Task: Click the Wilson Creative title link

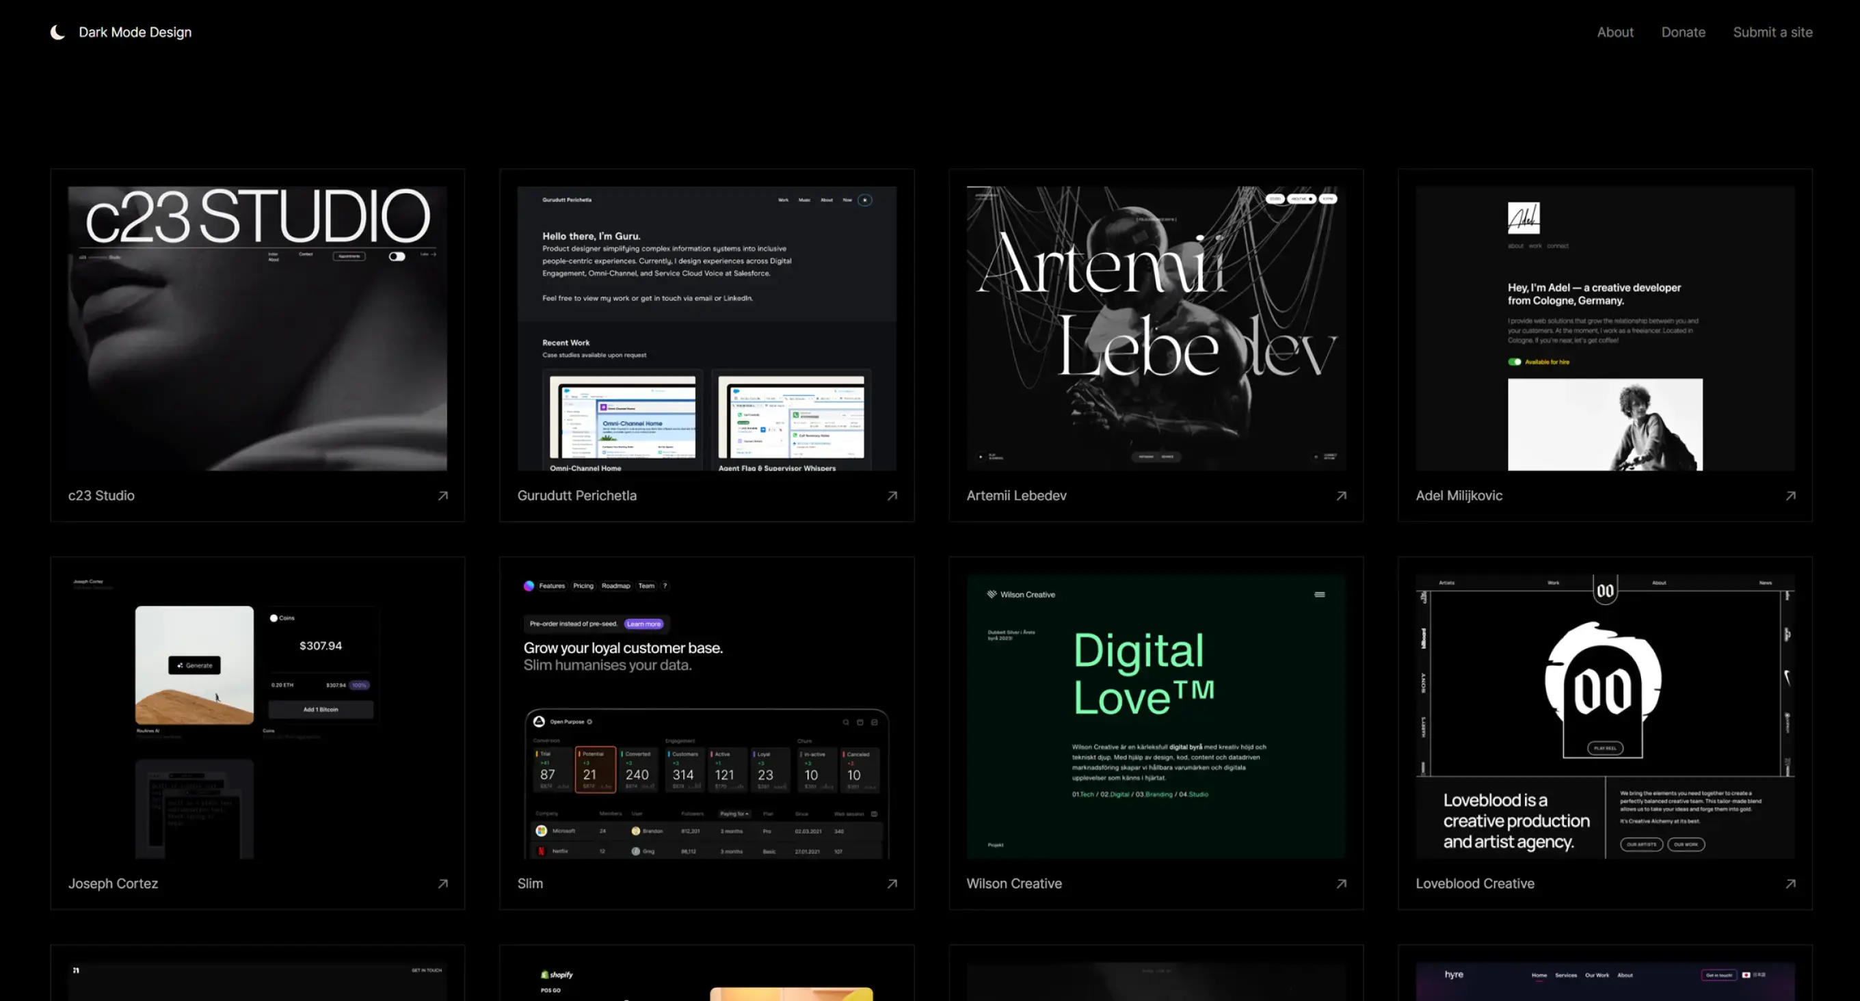Action: pos(1013,883)
